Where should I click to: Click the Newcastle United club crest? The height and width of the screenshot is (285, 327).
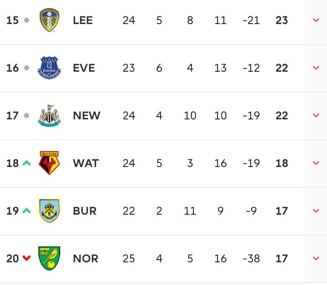pyautogui.click(x=49, y=116)
